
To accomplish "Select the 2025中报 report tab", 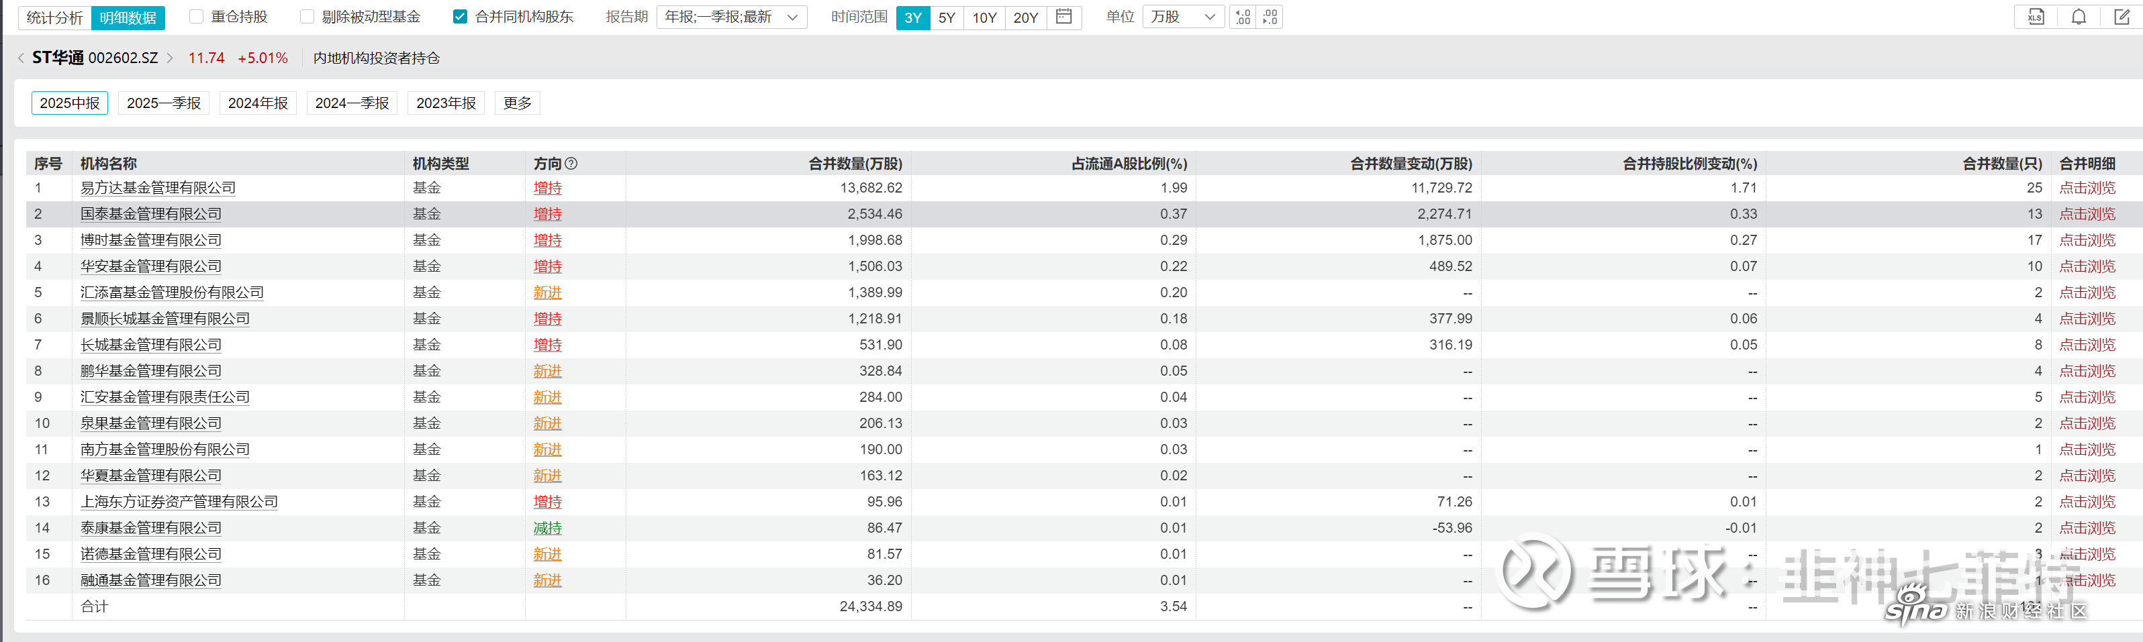I will 70,103.
